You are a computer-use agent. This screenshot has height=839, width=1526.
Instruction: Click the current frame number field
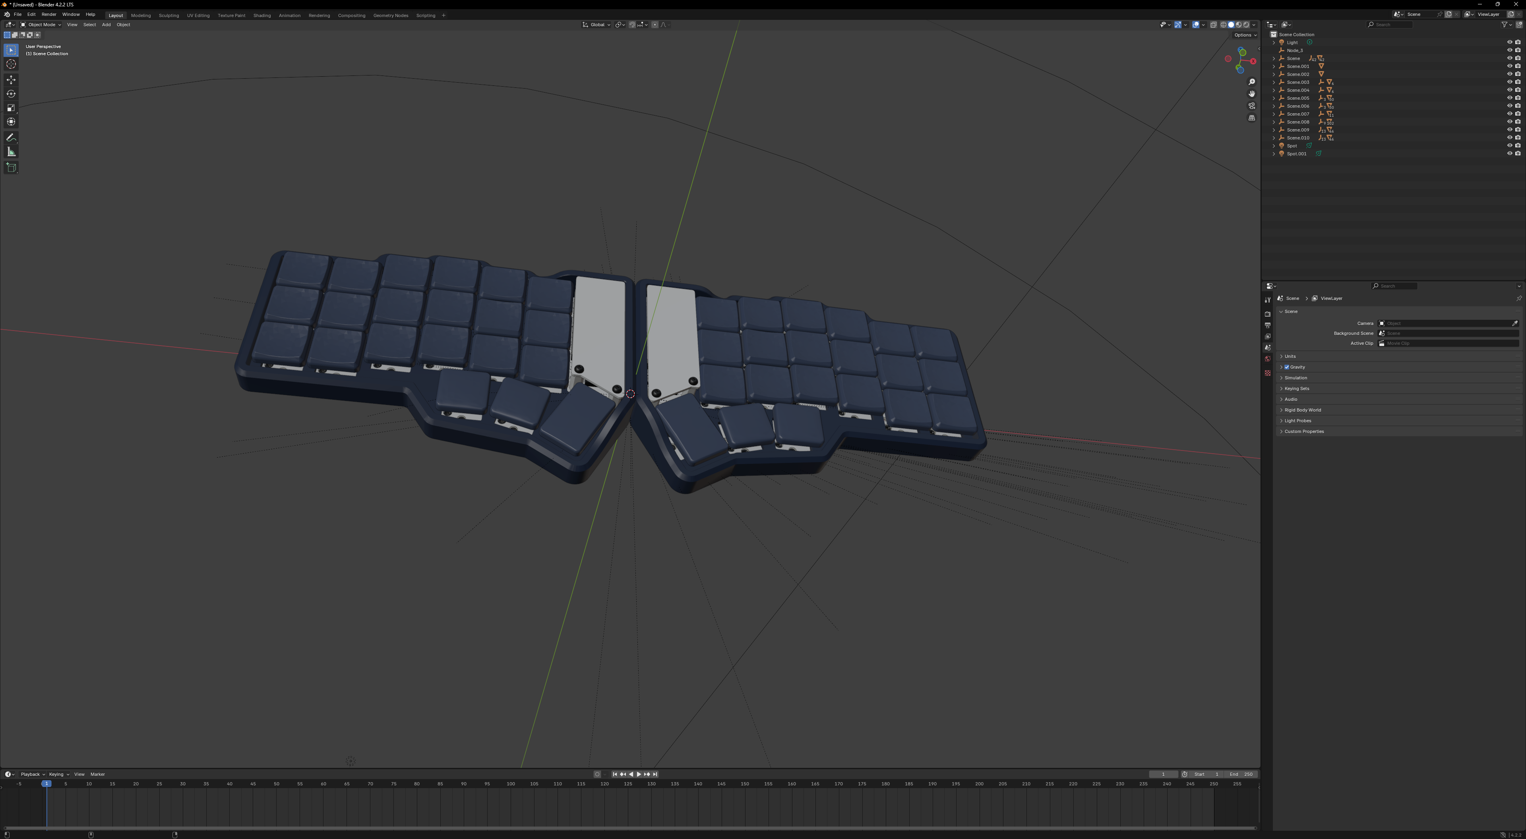[x=1163, y=775]
